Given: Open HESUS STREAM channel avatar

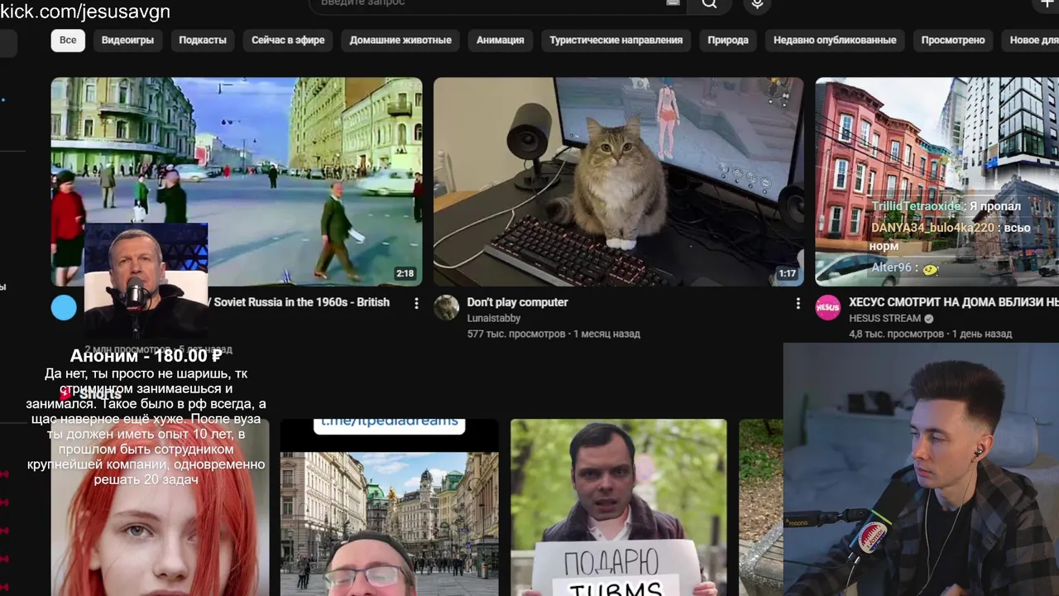Looking at the screenshot, I should pos(828,307).
